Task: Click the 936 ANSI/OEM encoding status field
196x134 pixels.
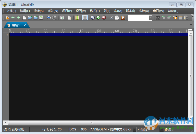Action: (x=106, y=129)
